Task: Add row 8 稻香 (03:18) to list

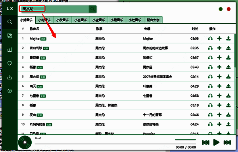Action: click(219, 105)
